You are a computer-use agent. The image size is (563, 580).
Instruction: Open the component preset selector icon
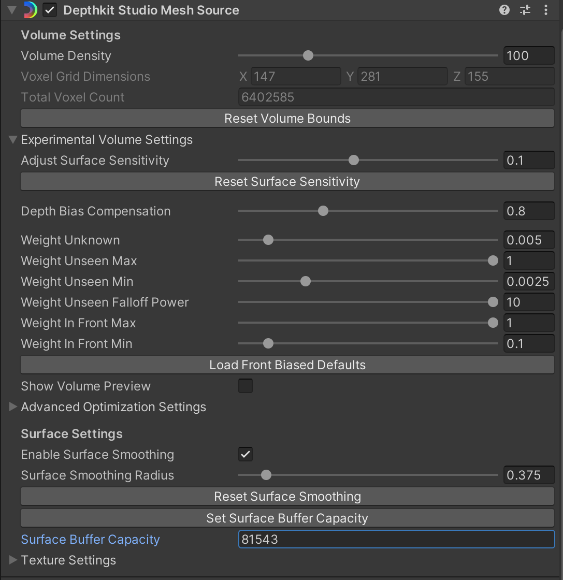pyautogui.click(x=525, y=10)
